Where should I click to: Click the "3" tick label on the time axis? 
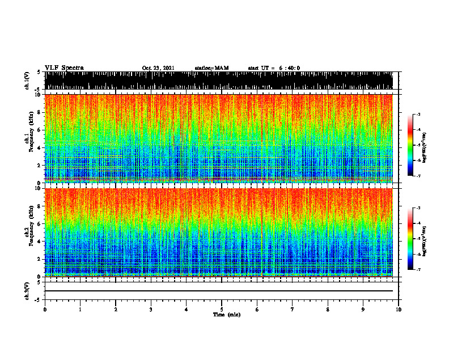151,310
